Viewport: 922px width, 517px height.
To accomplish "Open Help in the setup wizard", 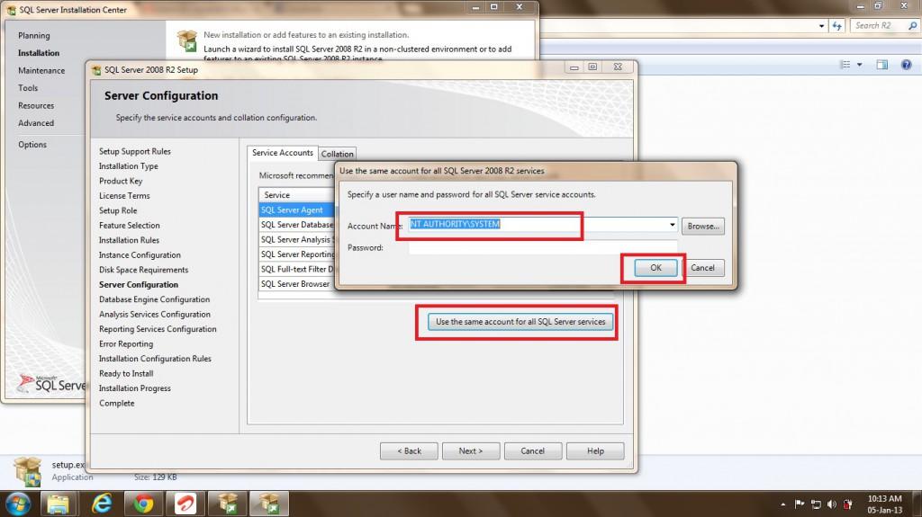I will pyautogui.click(x=595, y=451).
